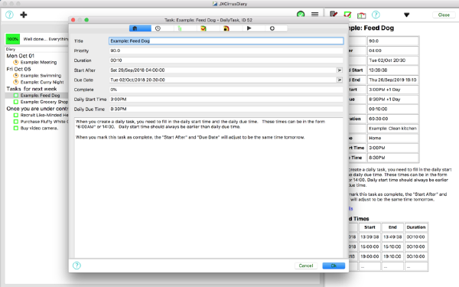This screenshot has height=287, width=459.
Task: Open the Start After date picker arrow
Action: pos(340,70)
